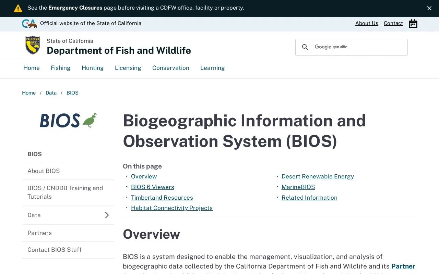Click the BIOS quail logo
439x274 pixels.
(68, 120)
